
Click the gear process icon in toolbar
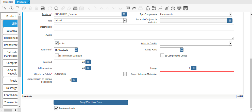(x=173, y=8)
